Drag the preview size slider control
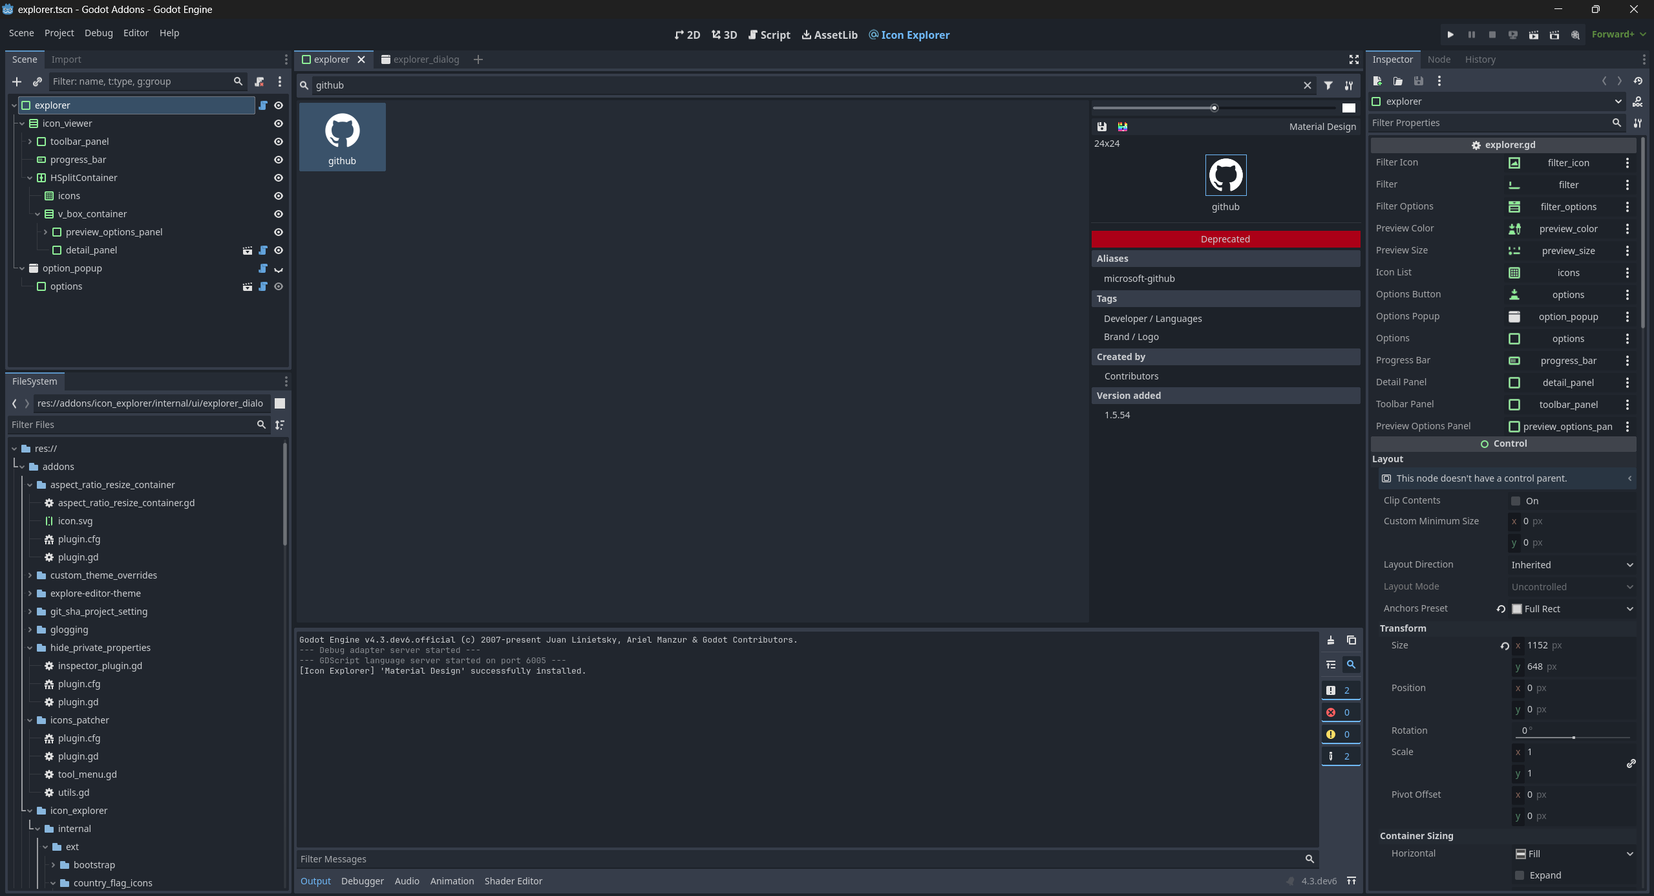 (x=1214, y=107)
